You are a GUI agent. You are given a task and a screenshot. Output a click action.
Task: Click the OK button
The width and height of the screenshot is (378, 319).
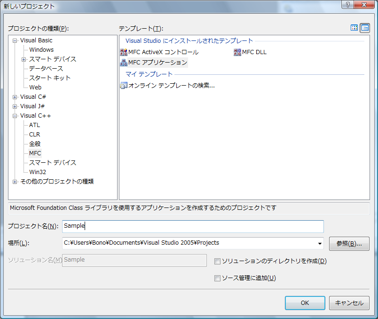[x=305, y=303]
